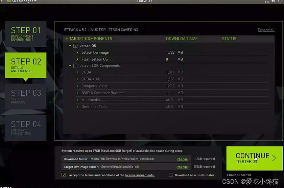Open the network status icon in top bar
284x188 pixels.
pyautogui.click(x=267, y=1)
